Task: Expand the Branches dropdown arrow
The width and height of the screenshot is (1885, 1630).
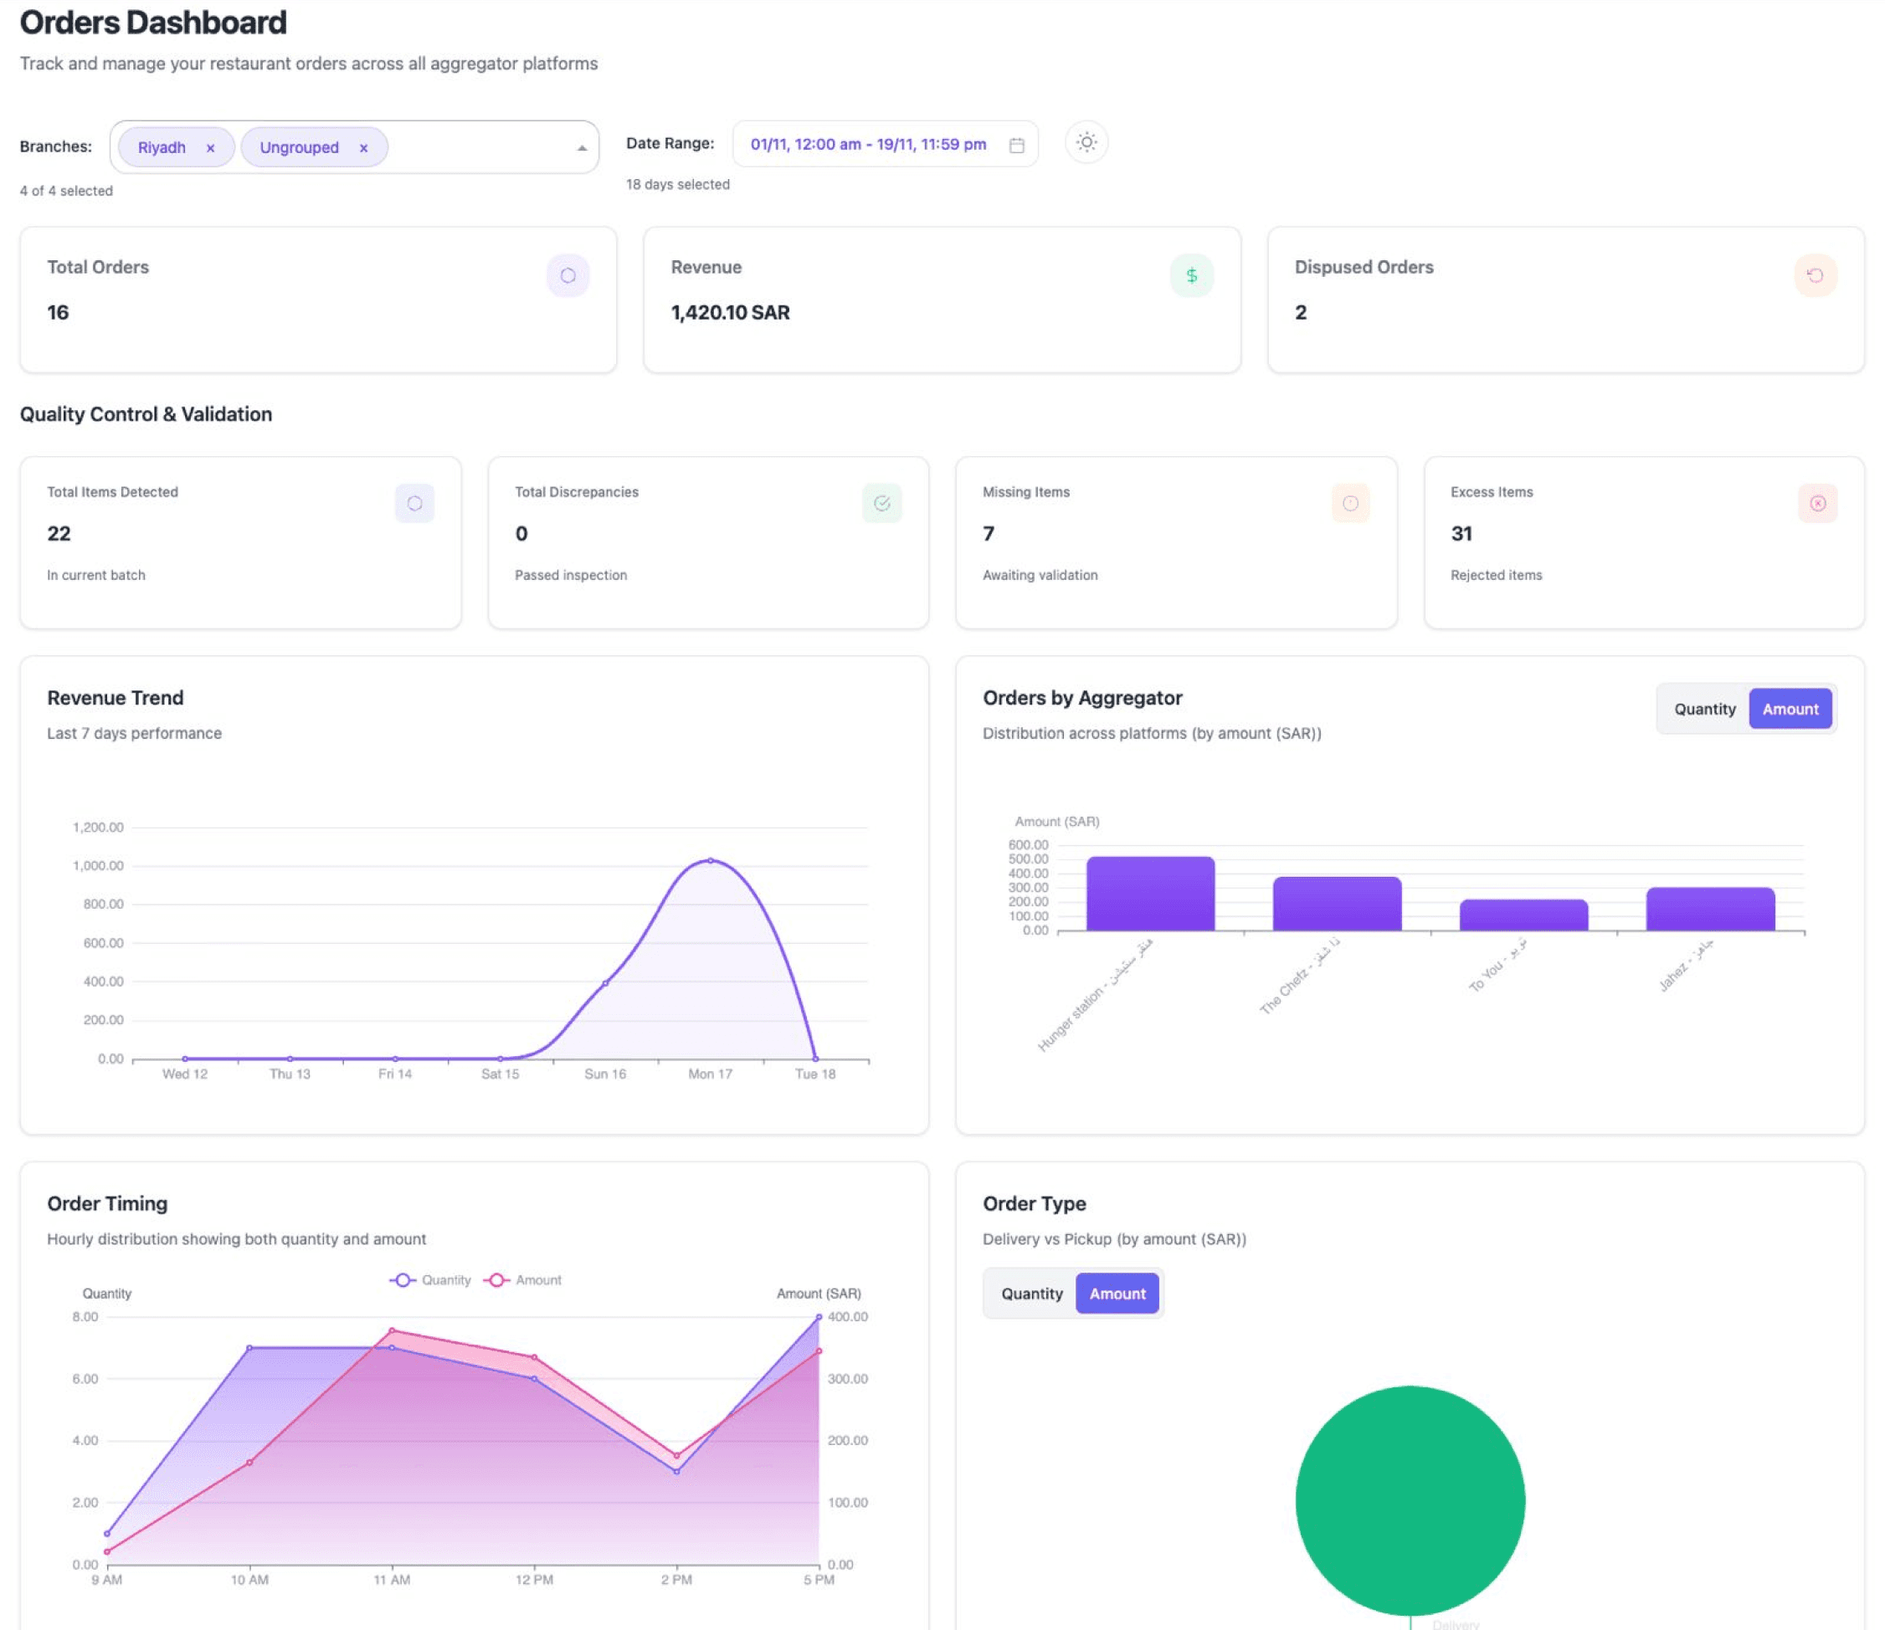Action: click(582, 148)
